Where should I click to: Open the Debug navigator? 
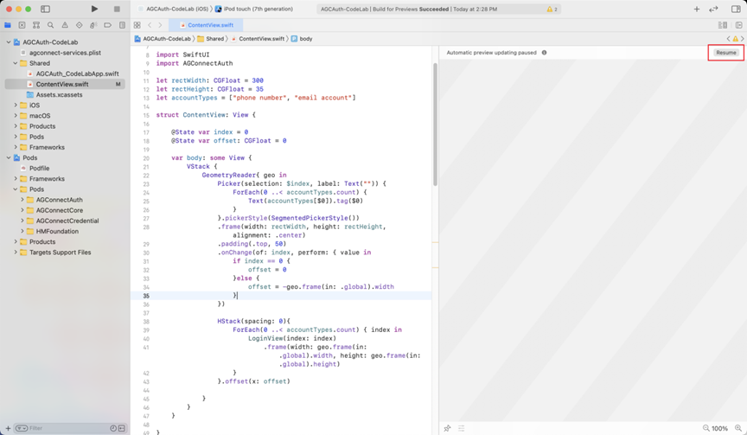(93, 25)
